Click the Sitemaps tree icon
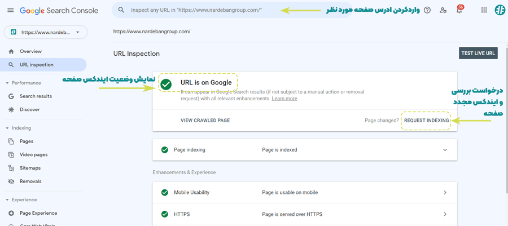The width and height of the screenshot is (508, 226). (11, 168)
